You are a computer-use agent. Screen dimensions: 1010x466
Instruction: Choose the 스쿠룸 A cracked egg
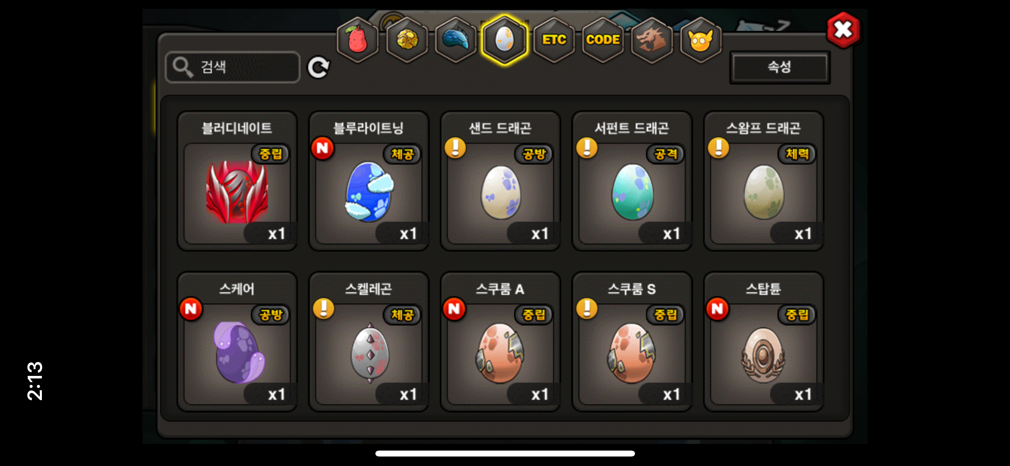click(500, 341)
